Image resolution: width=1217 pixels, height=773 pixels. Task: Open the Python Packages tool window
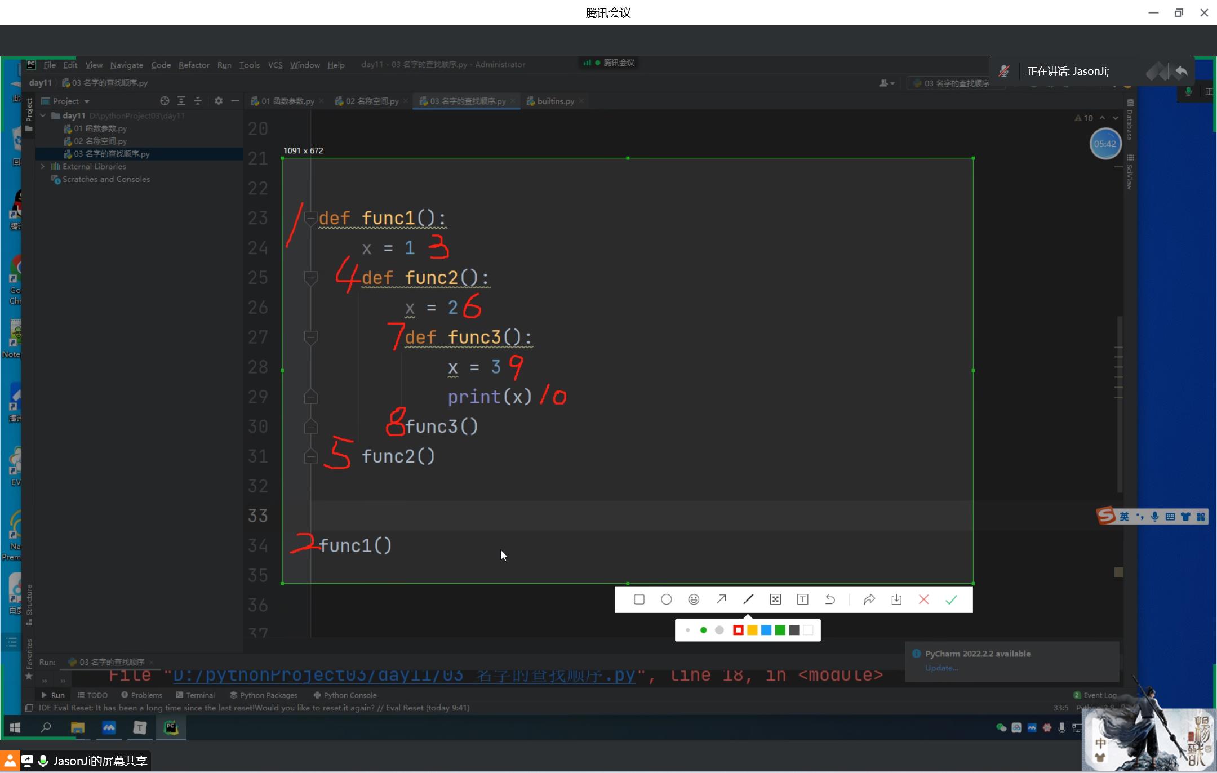click(263, 695)
